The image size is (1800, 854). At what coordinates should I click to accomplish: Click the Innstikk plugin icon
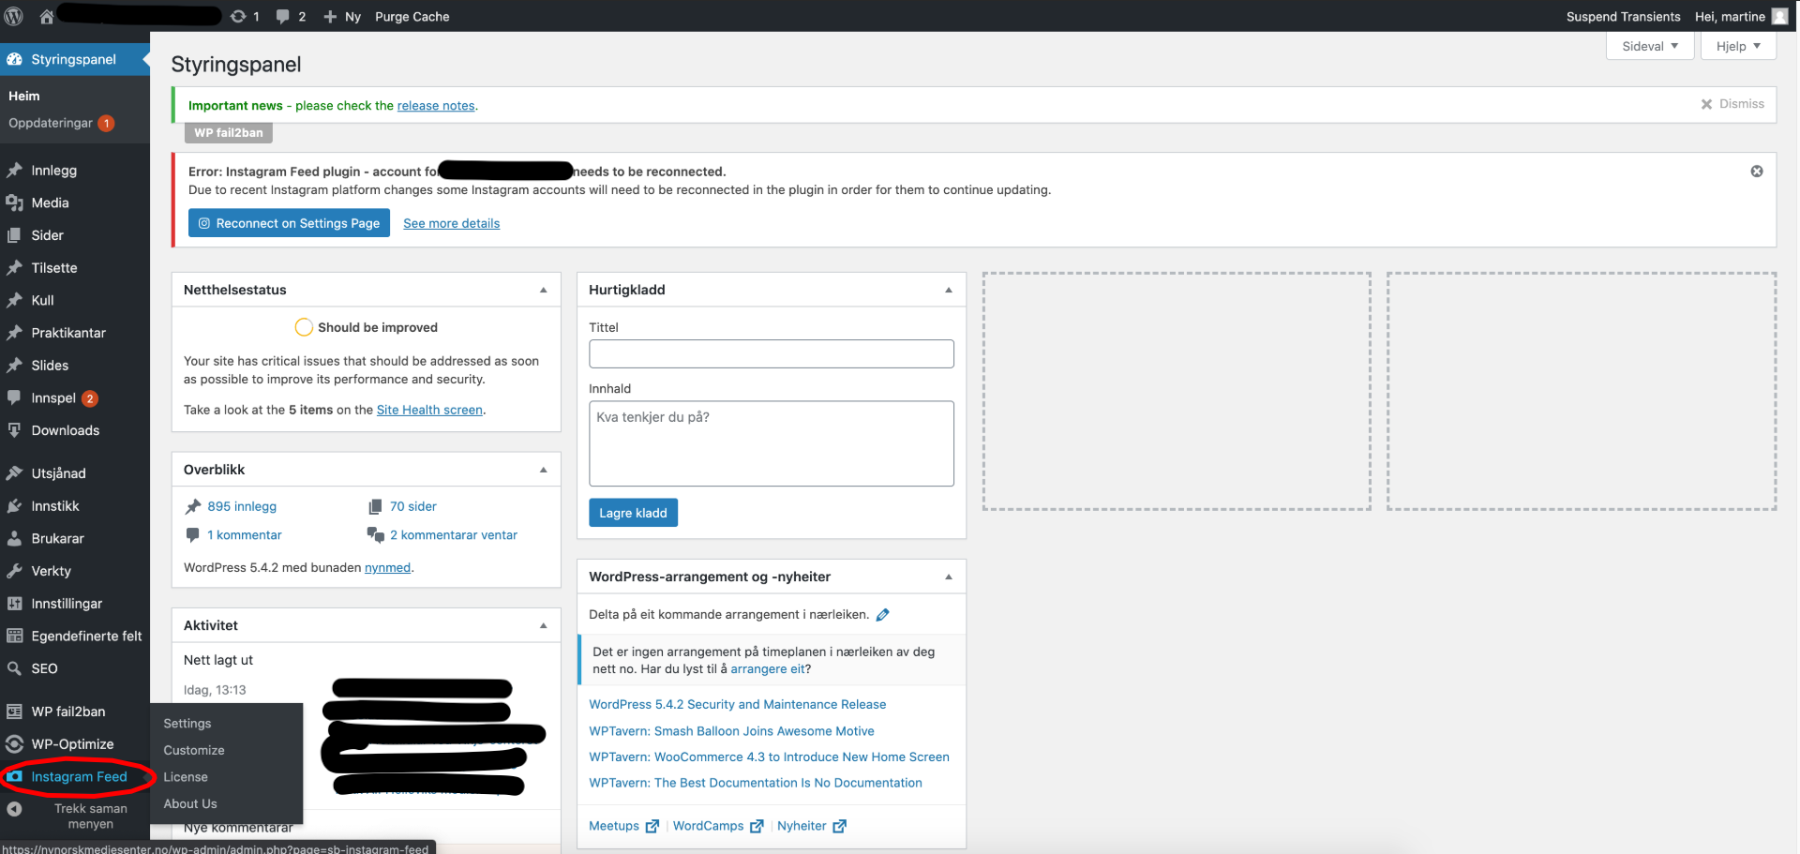(x=14, y=506)
